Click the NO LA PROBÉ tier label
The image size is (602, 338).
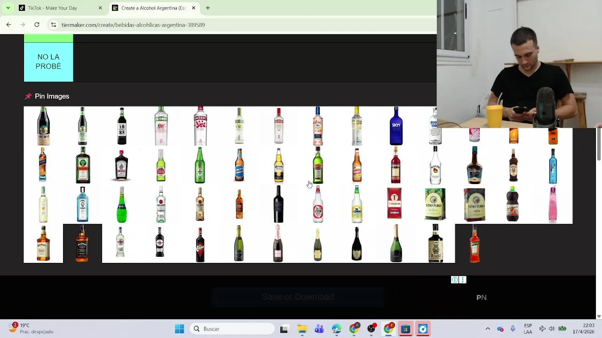[48, 61]
